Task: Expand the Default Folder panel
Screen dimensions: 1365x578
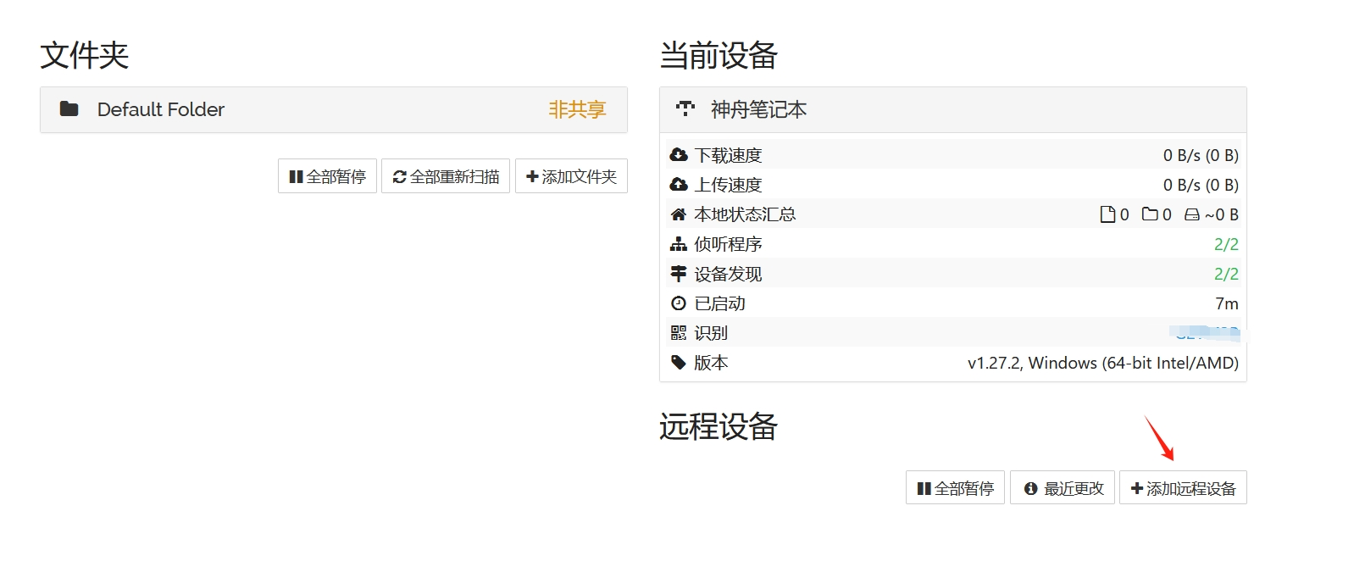Action: pos(334,109)
